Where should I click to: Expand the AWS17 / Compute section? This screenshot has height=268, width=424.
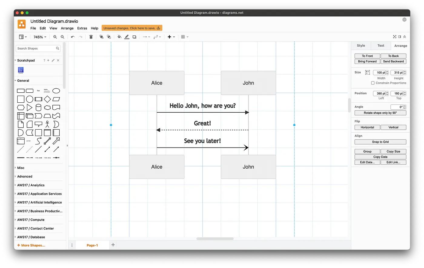pyautogui.click(x=31, y=220)
